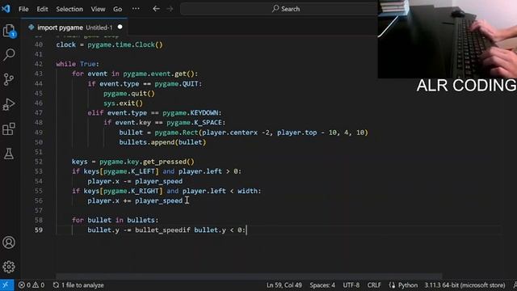517x291 pixels.
Task: Click 'pygame.quit()' in the code
Action: 129,94
